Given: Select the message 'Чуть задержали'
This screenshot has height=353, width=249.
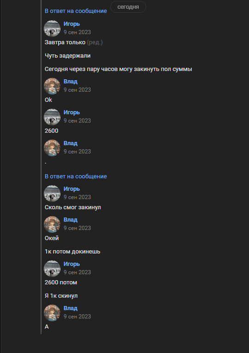Looking at the screenshot, I should 68,56.
